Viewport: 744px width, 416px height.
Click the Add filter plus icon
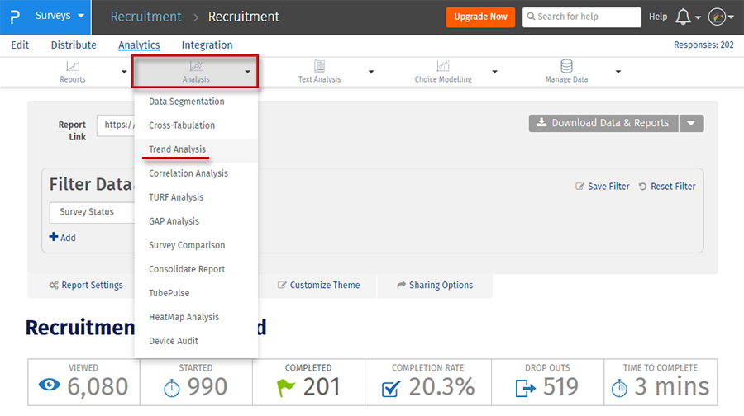(54, 237)
